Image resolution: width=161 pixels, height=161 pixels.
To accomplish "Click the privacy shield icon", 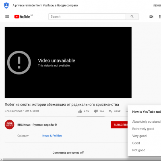I will click(x=6, y=6).
